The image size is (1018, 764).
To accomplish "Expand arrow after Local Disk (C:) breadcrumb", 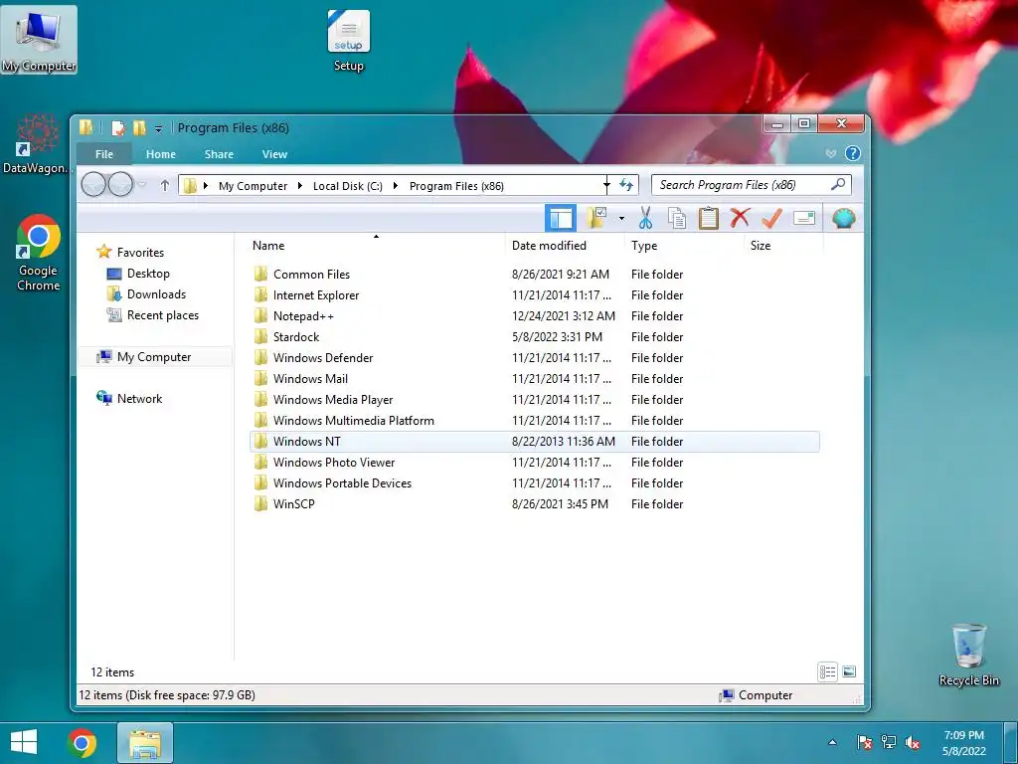I will click(396, 186).
